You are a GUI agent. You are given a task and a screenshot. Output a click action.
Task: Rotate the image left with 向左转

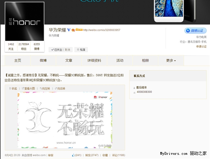point(45,89)
